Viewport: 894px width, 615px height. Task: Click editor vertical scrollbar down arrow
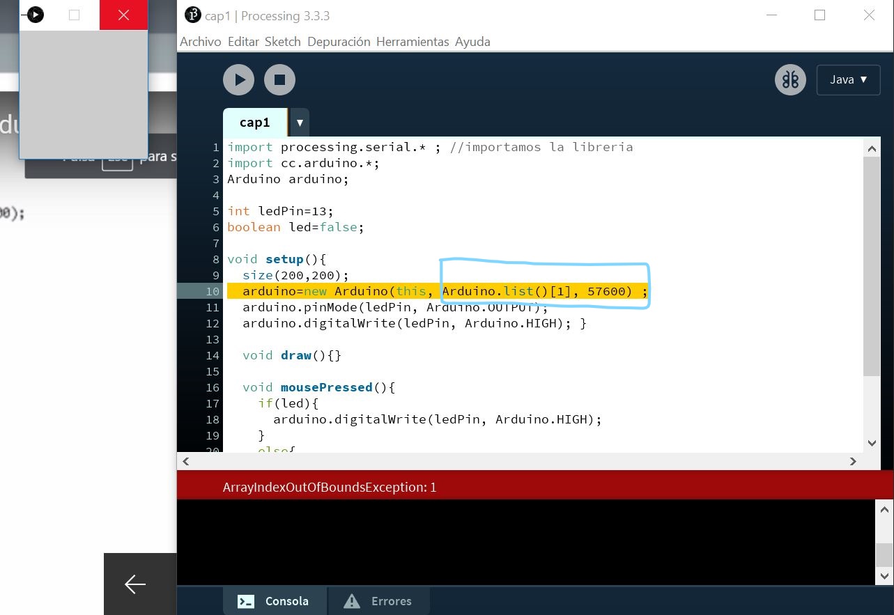pyautogui.click(x=872, y=442)
